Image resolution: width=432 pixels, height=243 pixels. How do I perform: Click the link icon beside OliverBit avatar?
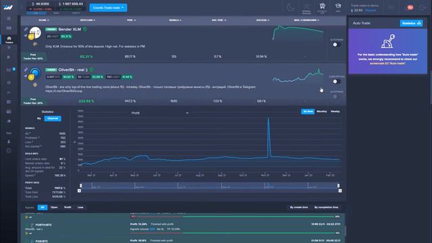pos(26,70)
